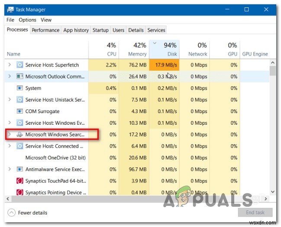Click the Synaptics Pointing Device red icon
The height and width of the screenshot is (227, 281).
click(x=19, y=192)
